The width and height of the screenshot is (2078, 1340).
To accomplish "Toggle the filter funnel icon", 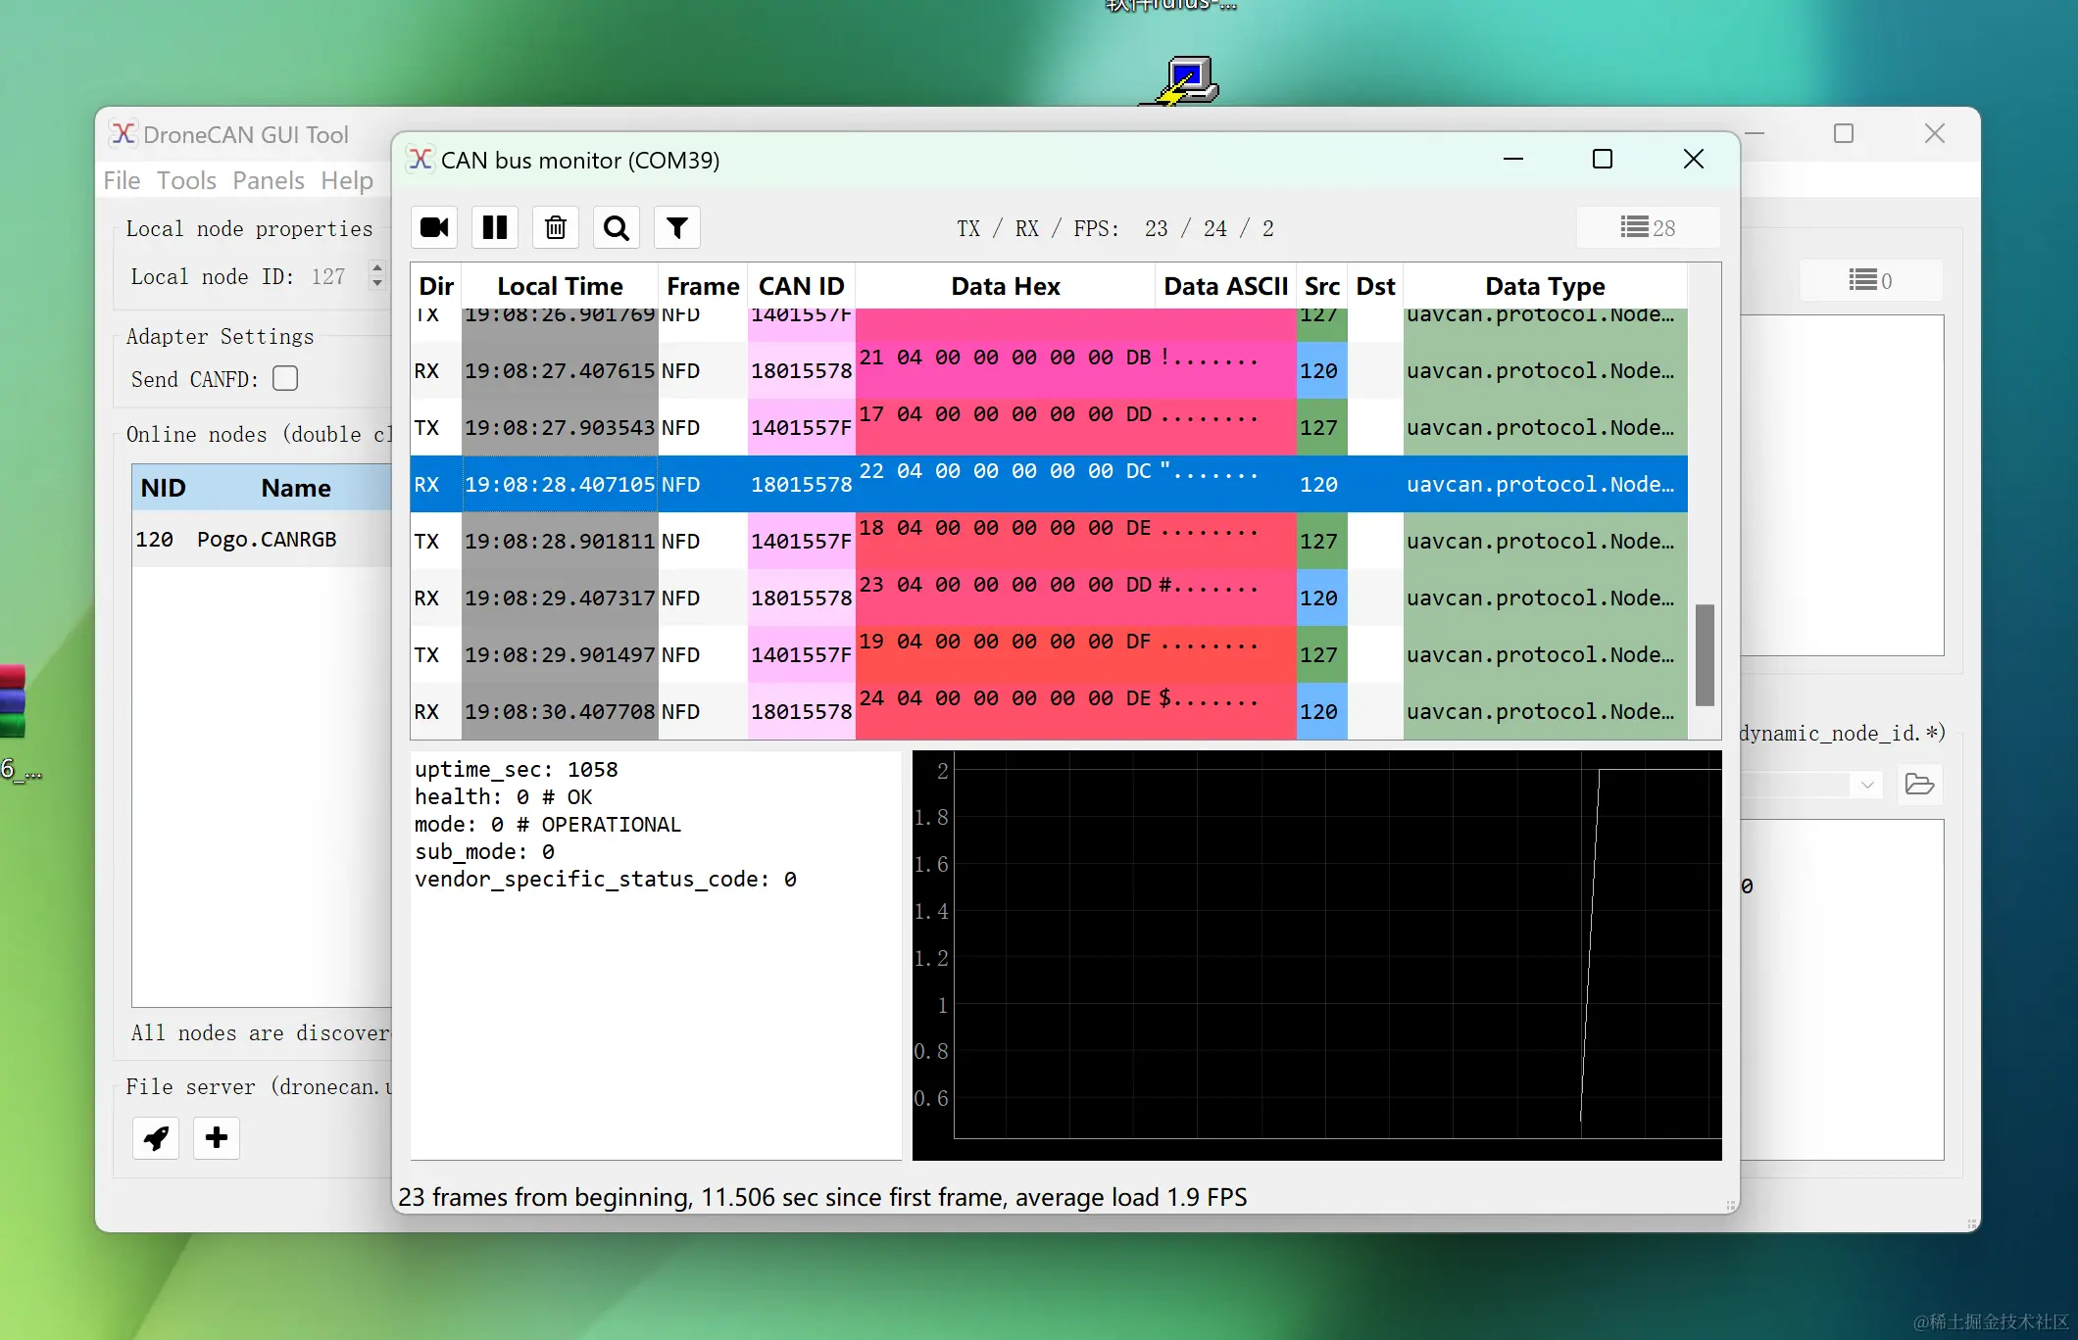I will pyautogui.click(x=677, y=228).
